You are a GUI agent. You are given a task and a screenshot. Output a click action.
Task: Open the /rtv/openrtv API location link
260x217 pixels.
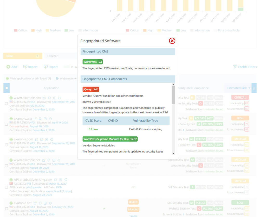[34, 187]
